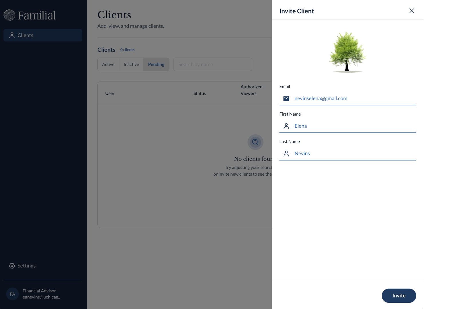The image size is (464, 309).
Task: Click the Email field label
Action: pos(285,86)
